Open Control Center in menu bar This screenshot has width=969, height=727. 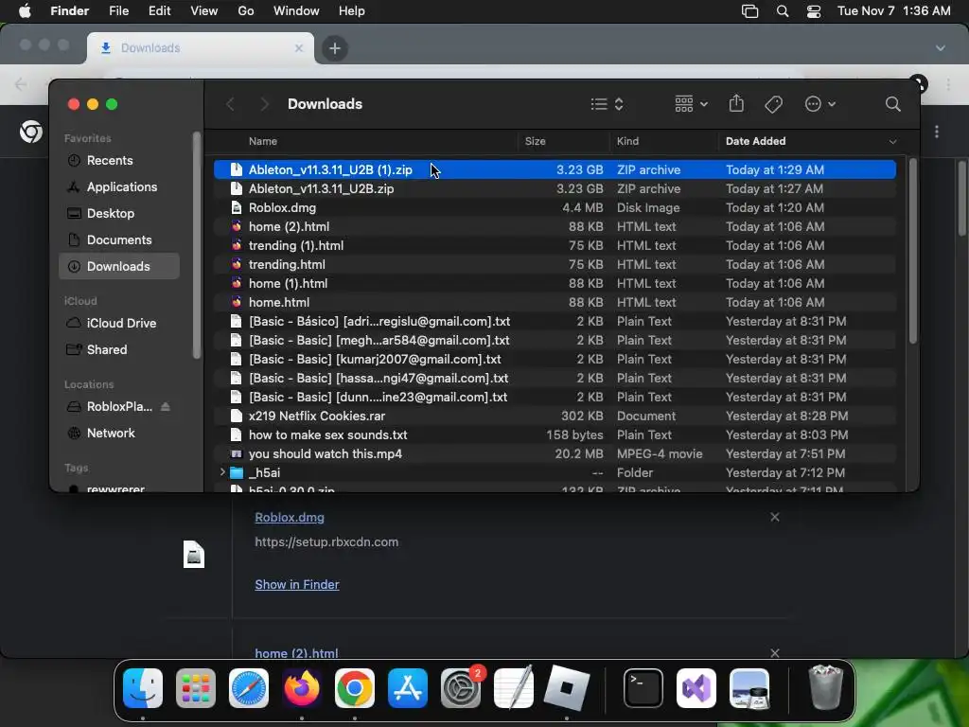click(x=814, y=11)
